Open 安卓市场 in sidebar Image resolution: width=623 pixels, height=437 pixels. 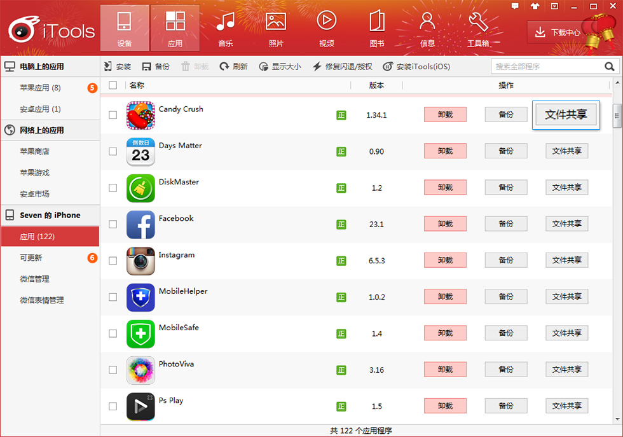(50, 194)
